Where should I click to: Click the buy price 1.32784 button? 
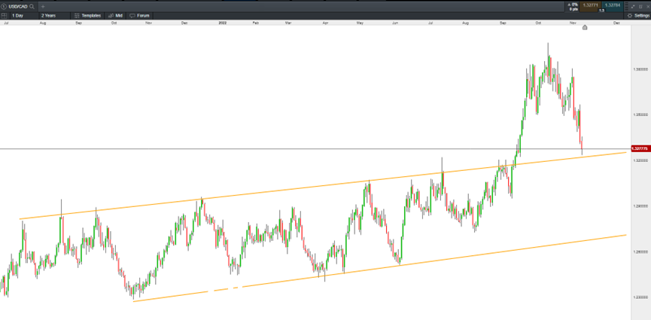click(x=613, y=5)
